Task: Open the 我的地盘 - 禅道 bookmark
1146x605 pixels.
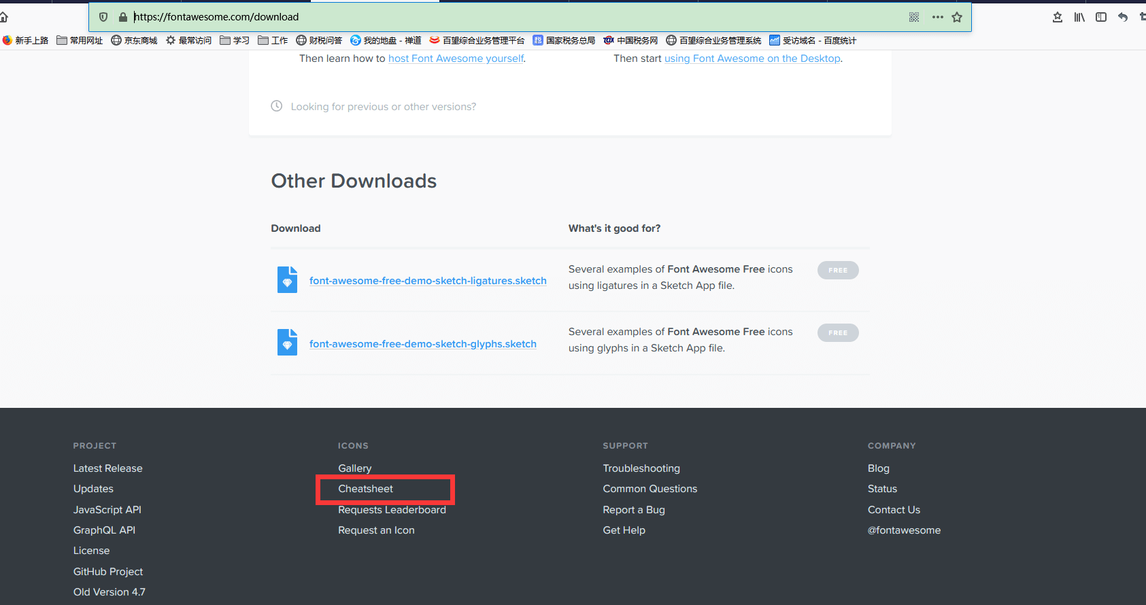Action: (x=386, y=40)
